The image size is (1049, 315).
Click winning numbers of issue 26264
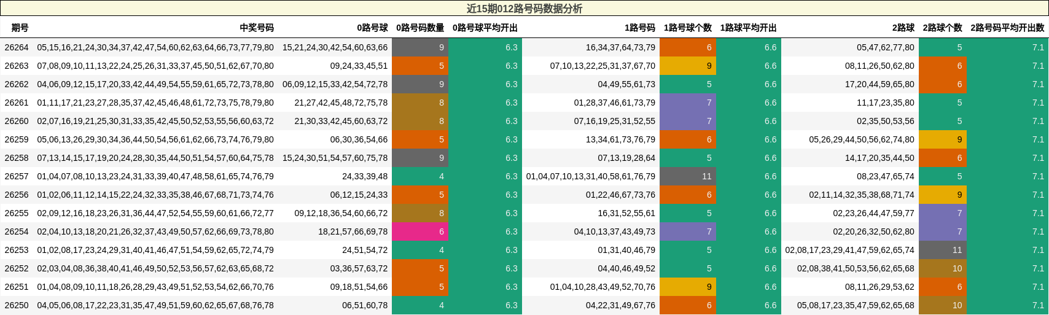point(155,47)
